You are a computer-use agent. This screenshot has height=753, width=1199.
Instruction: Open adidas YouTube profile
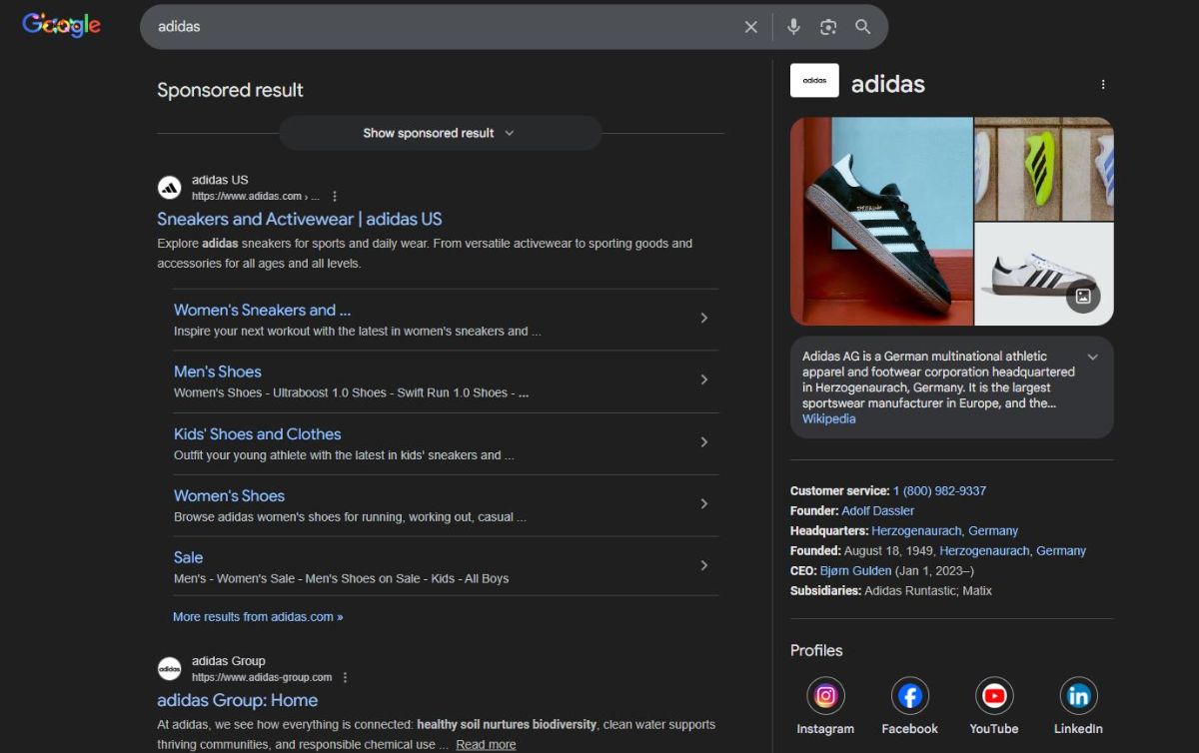(x=993, y=696)
